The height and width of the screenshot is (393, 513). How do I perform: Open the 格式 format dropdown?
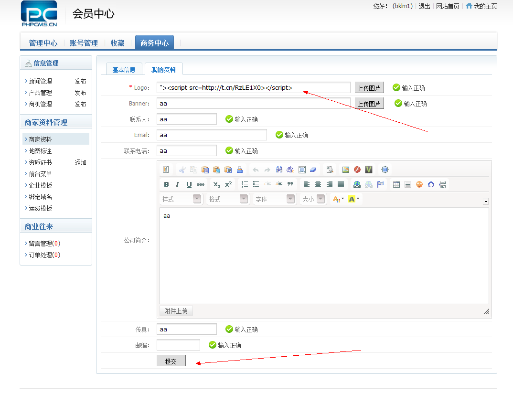pyautogui.click(x=228, y=199)
